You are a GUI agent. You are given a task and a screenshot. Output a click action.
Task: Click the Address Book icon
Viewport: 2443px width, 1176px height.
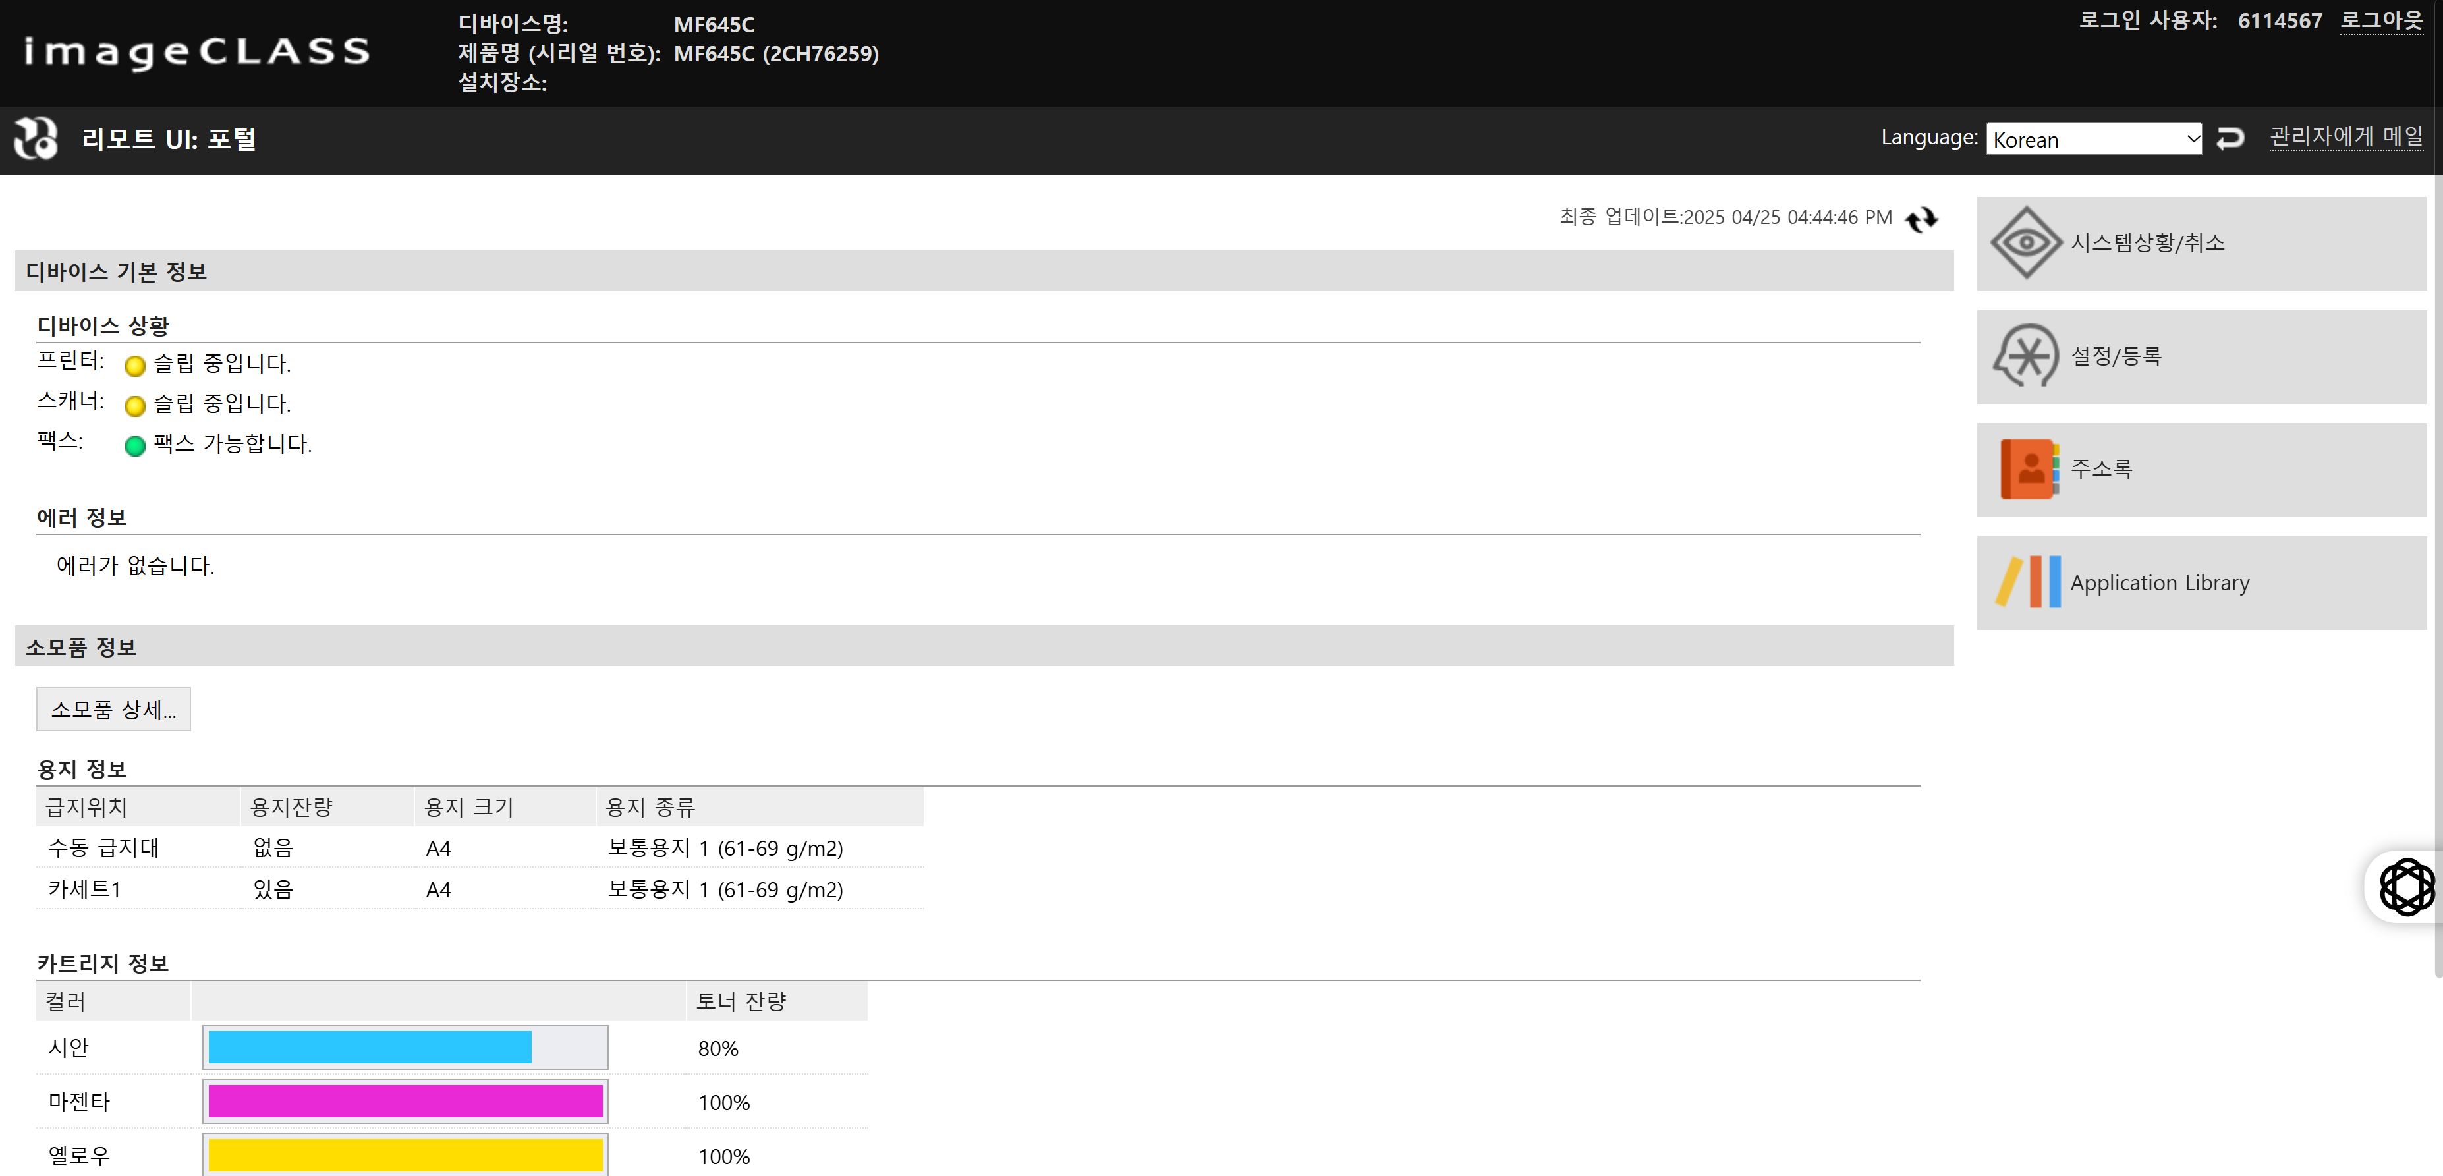pyautogui.click(x=2029, y=468)
